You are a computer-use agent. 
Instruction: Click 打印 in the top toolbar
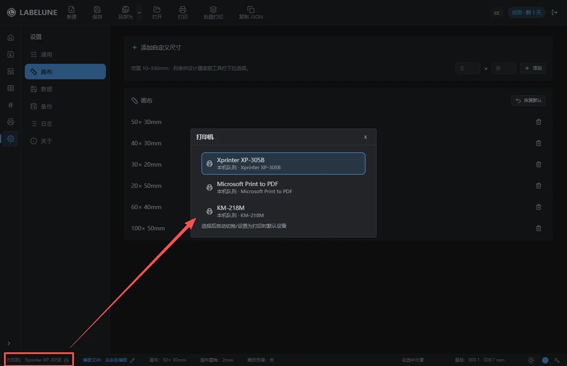183,12
